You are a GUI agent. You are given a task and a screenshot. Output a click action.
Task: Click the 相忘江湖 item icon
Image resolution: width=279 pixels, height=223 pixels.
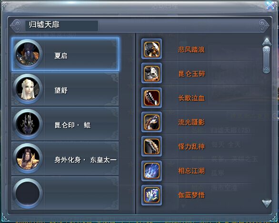pos(151,171)
